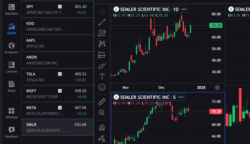Select the XABCD pattern tool
Viewport: 250px width, 144px height.
[102, 44]
